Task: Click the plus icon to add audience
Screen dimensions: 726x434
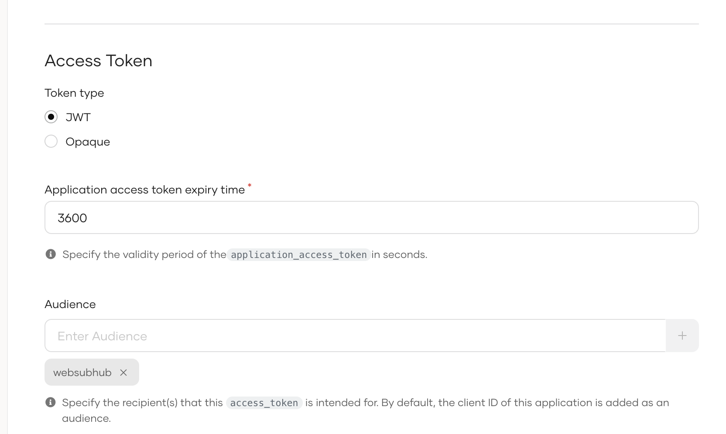Action: point(682,336)
